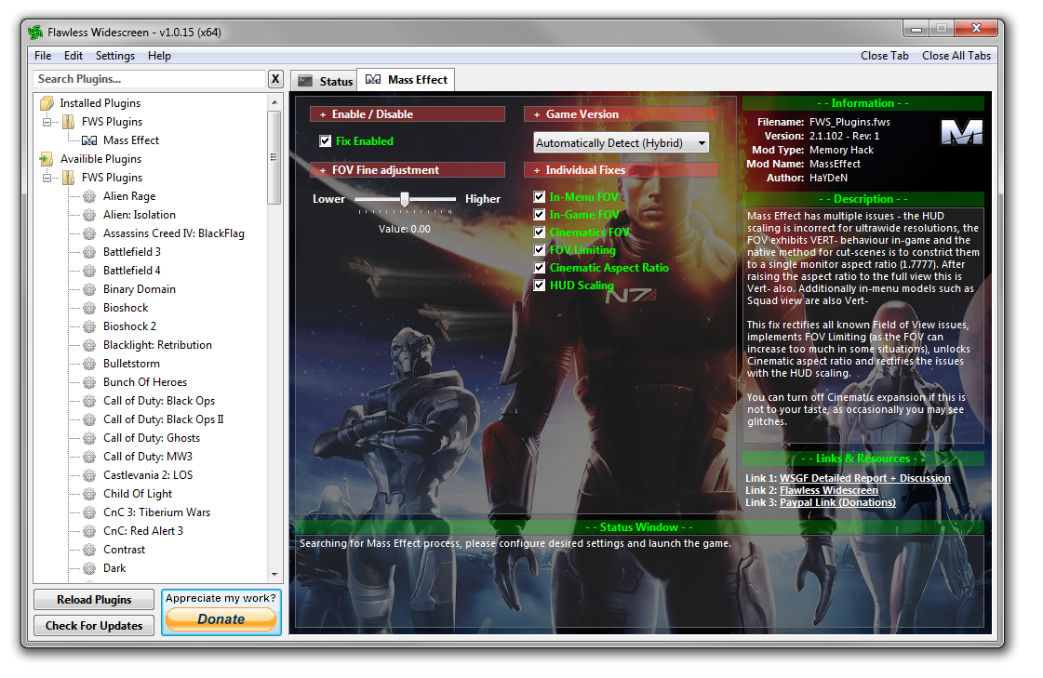The width and height of the screenshot is (1043, 678).
Task: Click the gear icon beside Alien: Isolation
Action: (x=89, y=215)
